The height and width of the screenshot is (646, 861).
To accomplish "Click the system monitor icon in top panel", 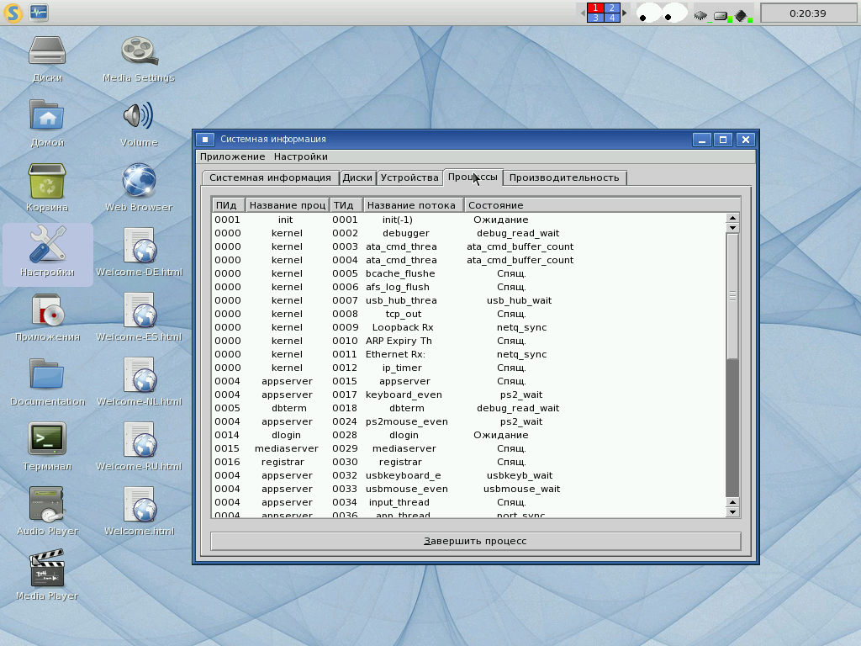I will pyautogui.click(x=40, y=12).
